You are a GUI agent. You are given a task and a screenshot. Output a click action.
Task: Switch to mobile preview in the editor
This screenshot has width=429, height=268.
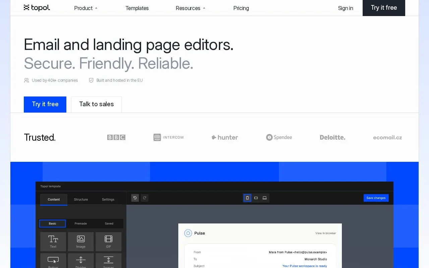247,198
